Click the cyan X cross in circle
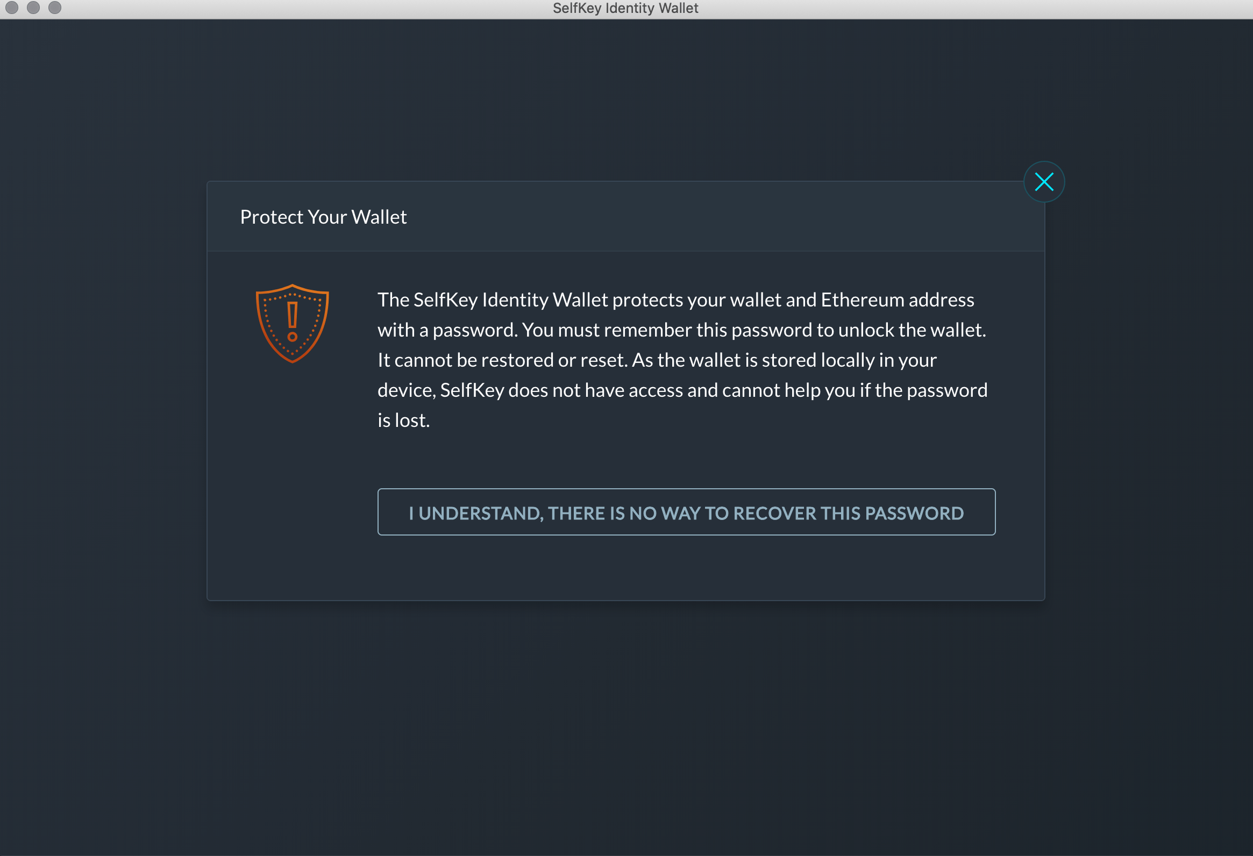The width and height of the screenshot is (1253, 856). [1044, 182]
